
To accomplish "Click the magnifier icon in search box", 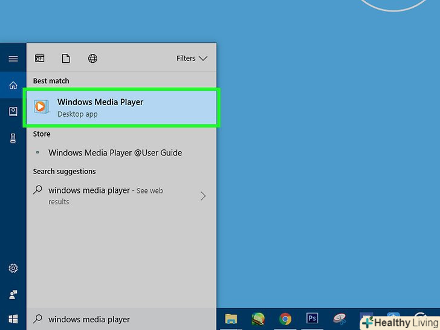I will (38, 319).
